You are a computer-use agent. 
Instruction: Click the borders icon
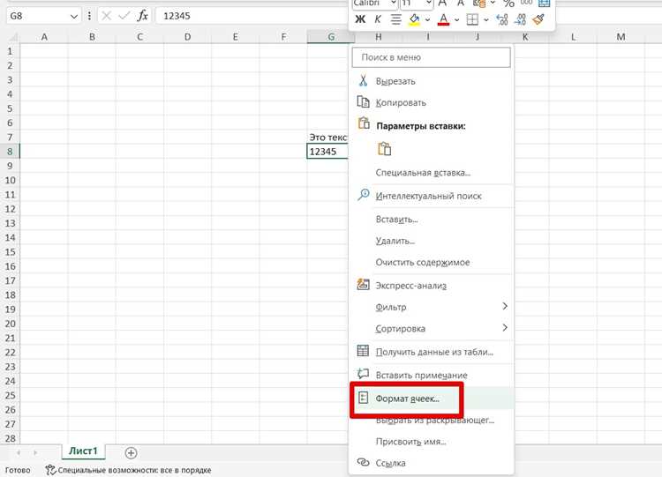tap(472, 19)
